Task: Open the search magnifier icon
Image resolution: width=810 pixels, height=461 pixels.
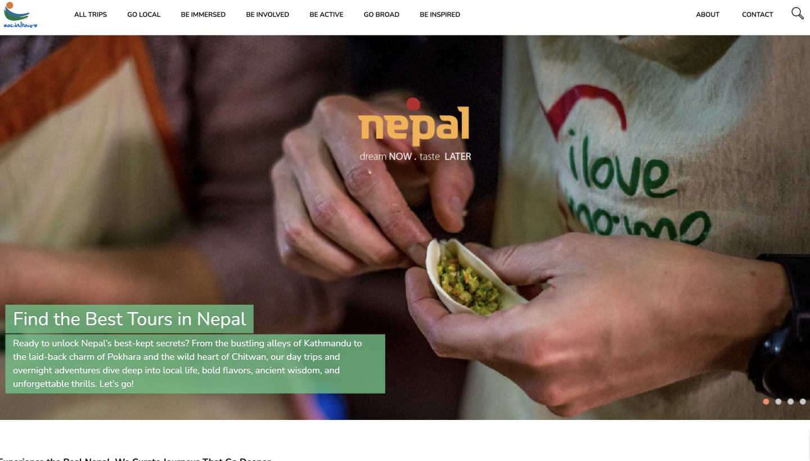Action: [x=797, y=13]
